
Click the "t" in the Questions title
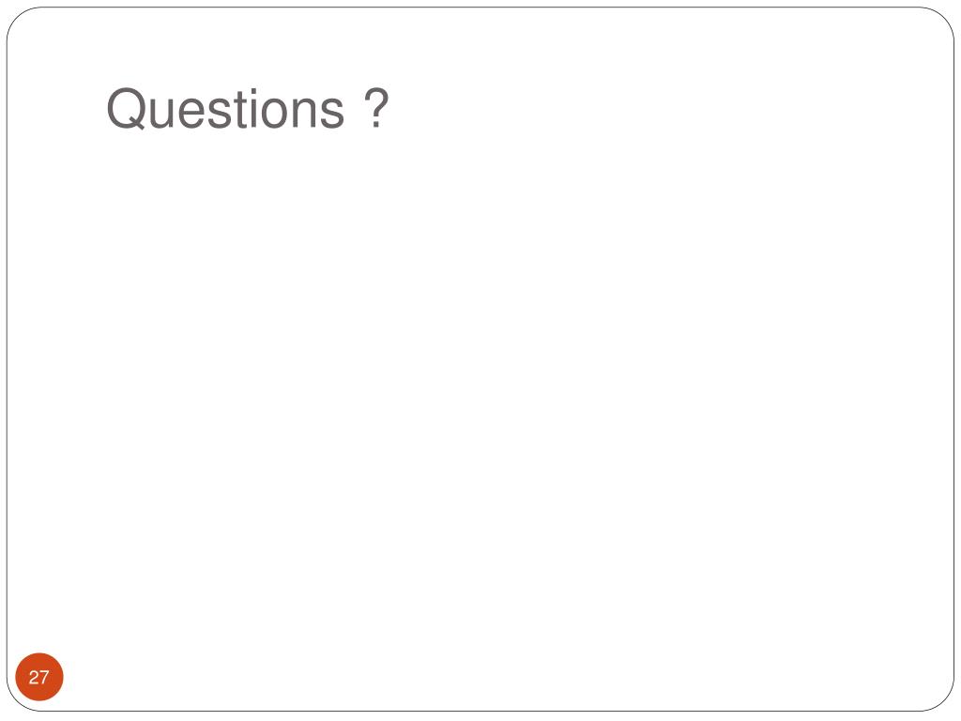(241, 111)
